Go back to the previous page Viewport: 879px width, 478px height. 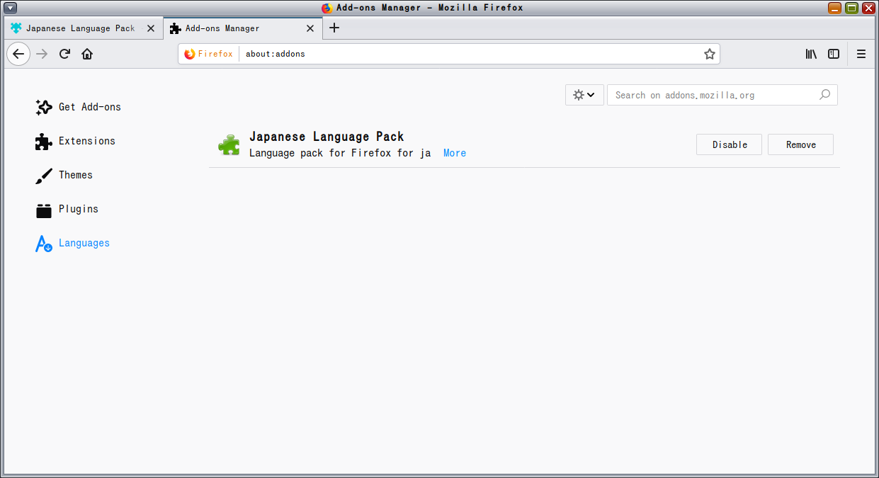tap(18, 54)
